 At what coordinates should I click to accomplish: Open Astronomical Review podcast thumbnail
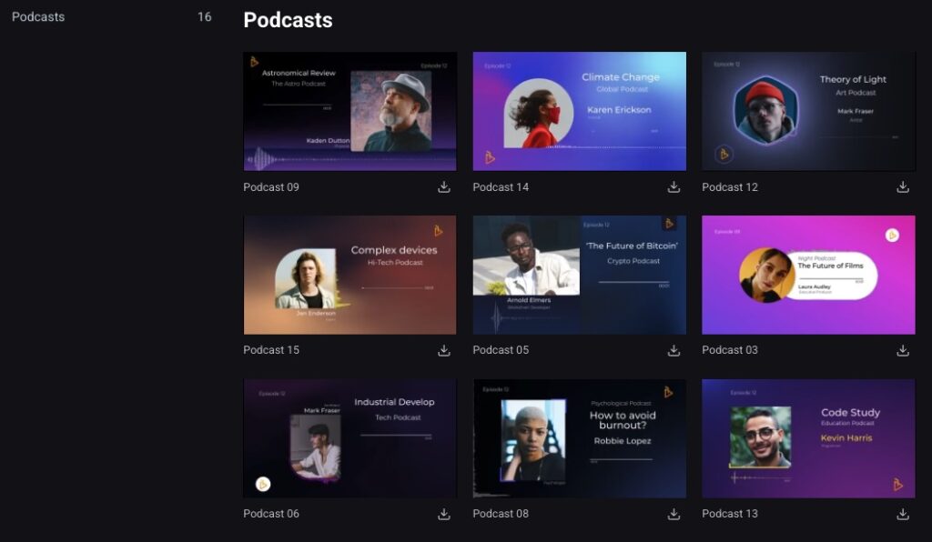(349, 111)
